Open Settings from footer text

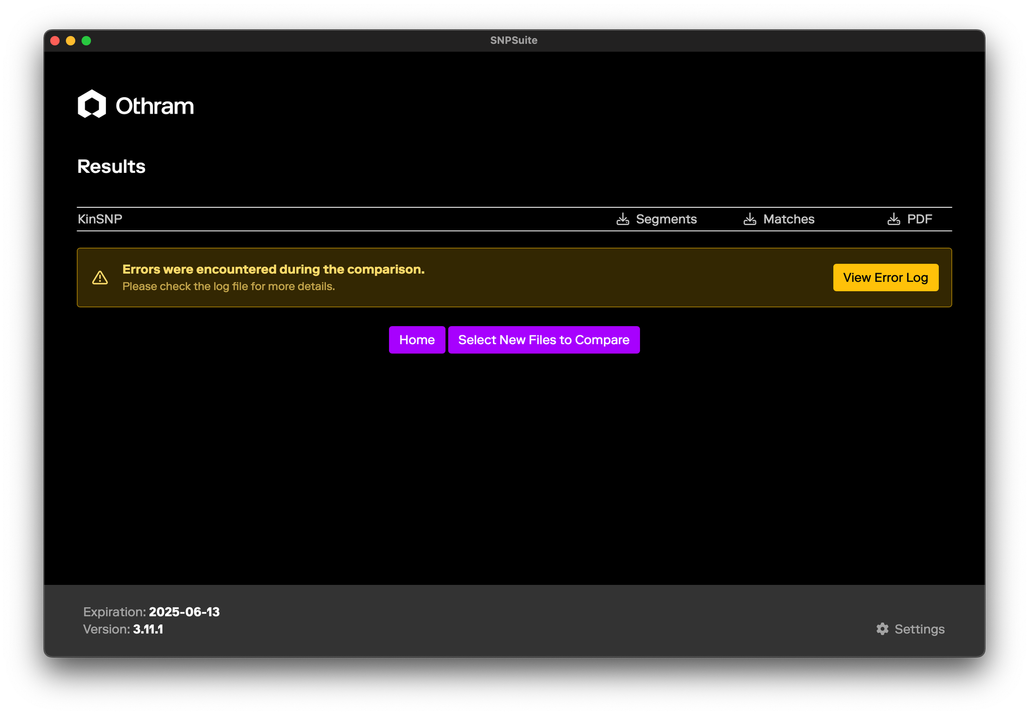click(919, 629)
